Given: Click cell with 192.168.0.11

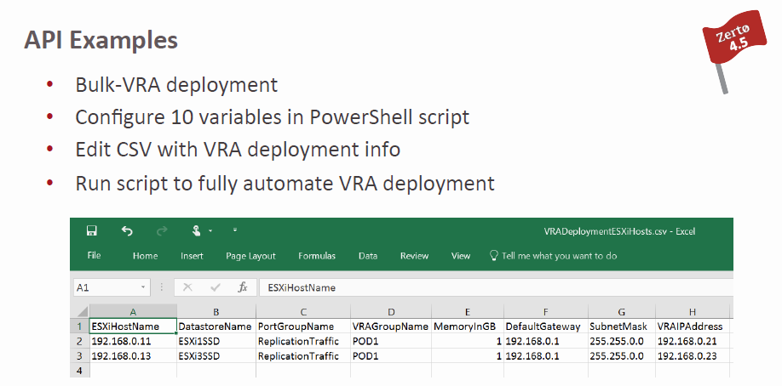Looking at the screenshot, I should coord(133,341).
